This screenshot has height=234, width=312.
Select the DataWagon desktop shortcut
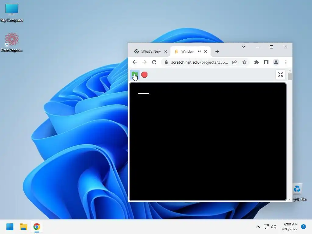(12, 42)
